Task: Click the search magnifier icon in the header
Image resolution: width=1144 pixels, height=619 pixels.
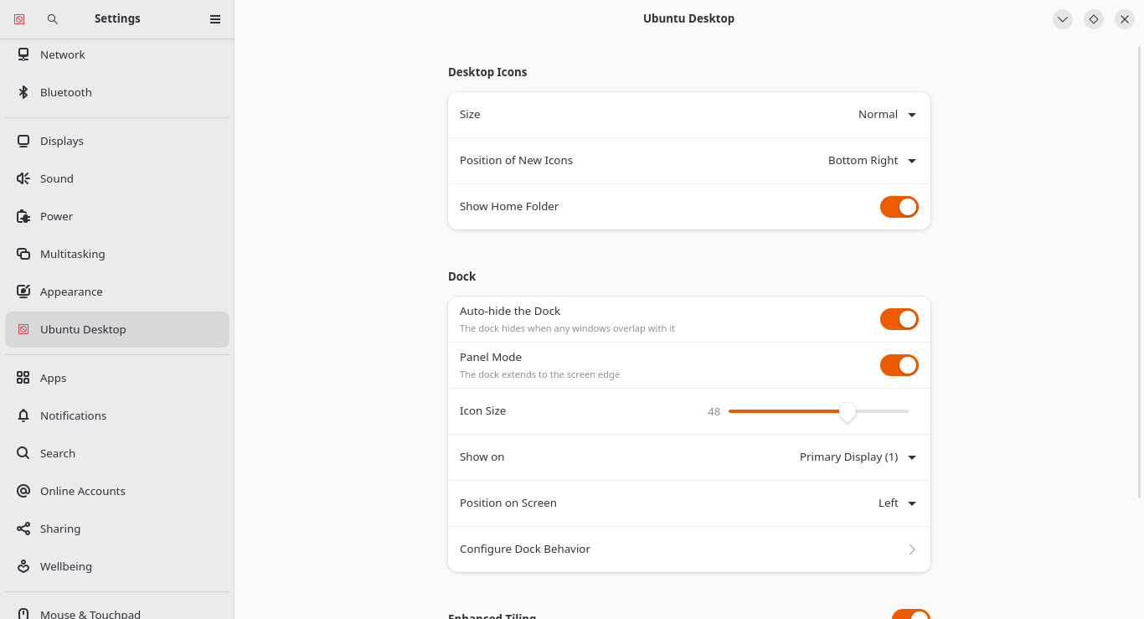Action: [x=53, y=18]
